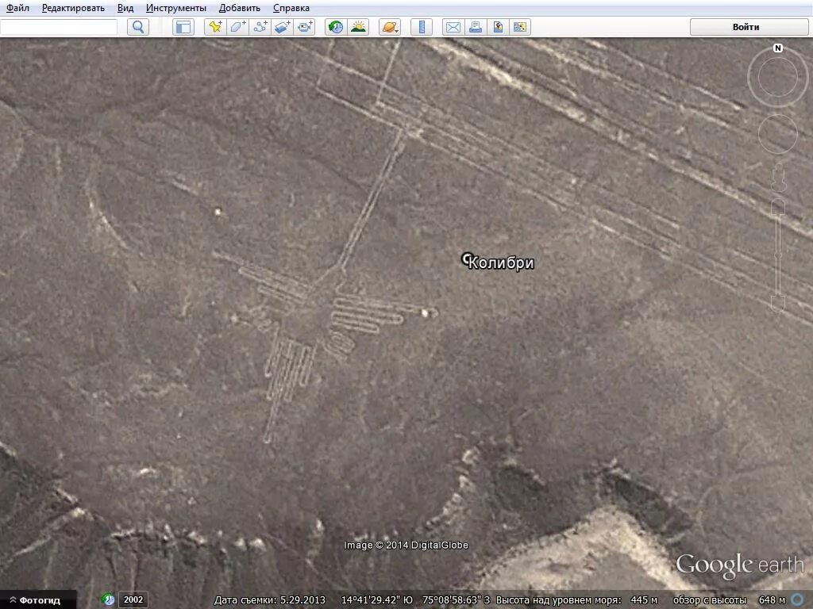Image resolution: width=813 pixels, height=609 pixels.
Task: Select the Add Polygon tool
Action: [x=237, y=27]
